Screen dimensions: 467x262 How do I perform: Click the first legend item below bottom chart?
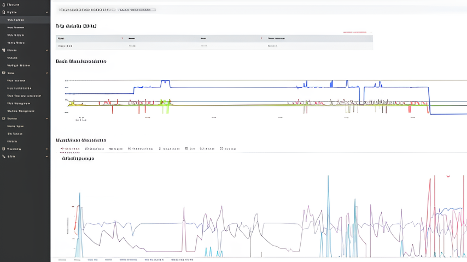click(62, 260)
